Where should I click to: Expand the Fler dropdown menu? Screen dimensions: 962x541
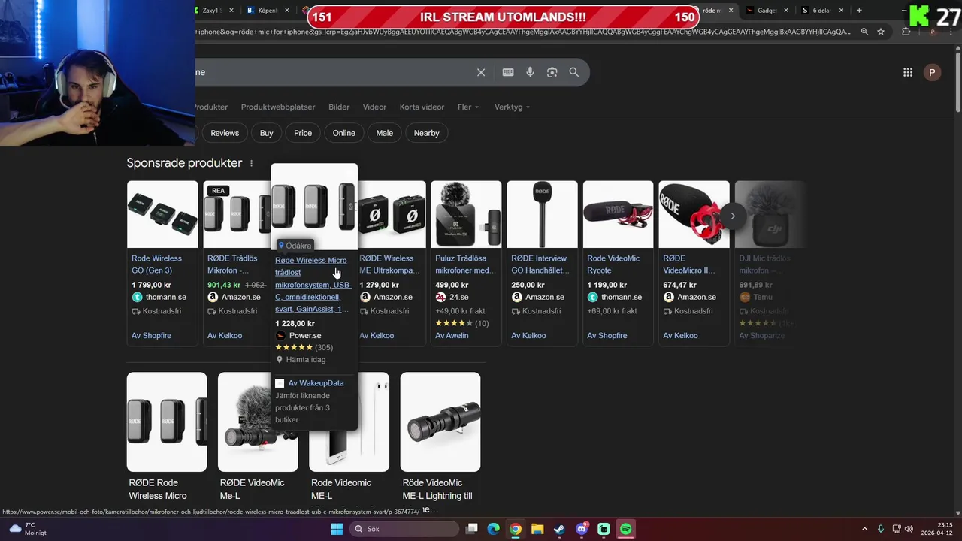(x=468, y=107)
